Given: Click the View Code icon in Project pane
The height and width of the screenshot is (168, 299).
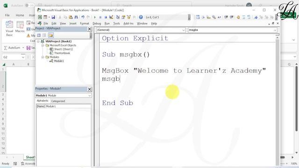Looking at the screenshot, I should coord(39,35).
